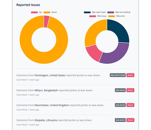
Task: Click the site error tag on Mirpur report
Action: (x=120, y=90)
